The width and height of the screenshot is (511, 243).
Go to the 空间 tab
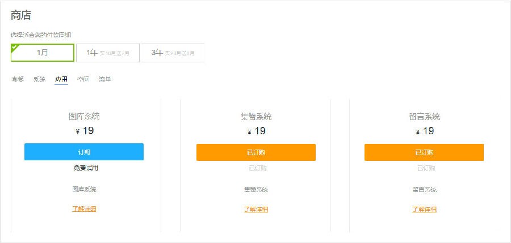coord(83,79)
